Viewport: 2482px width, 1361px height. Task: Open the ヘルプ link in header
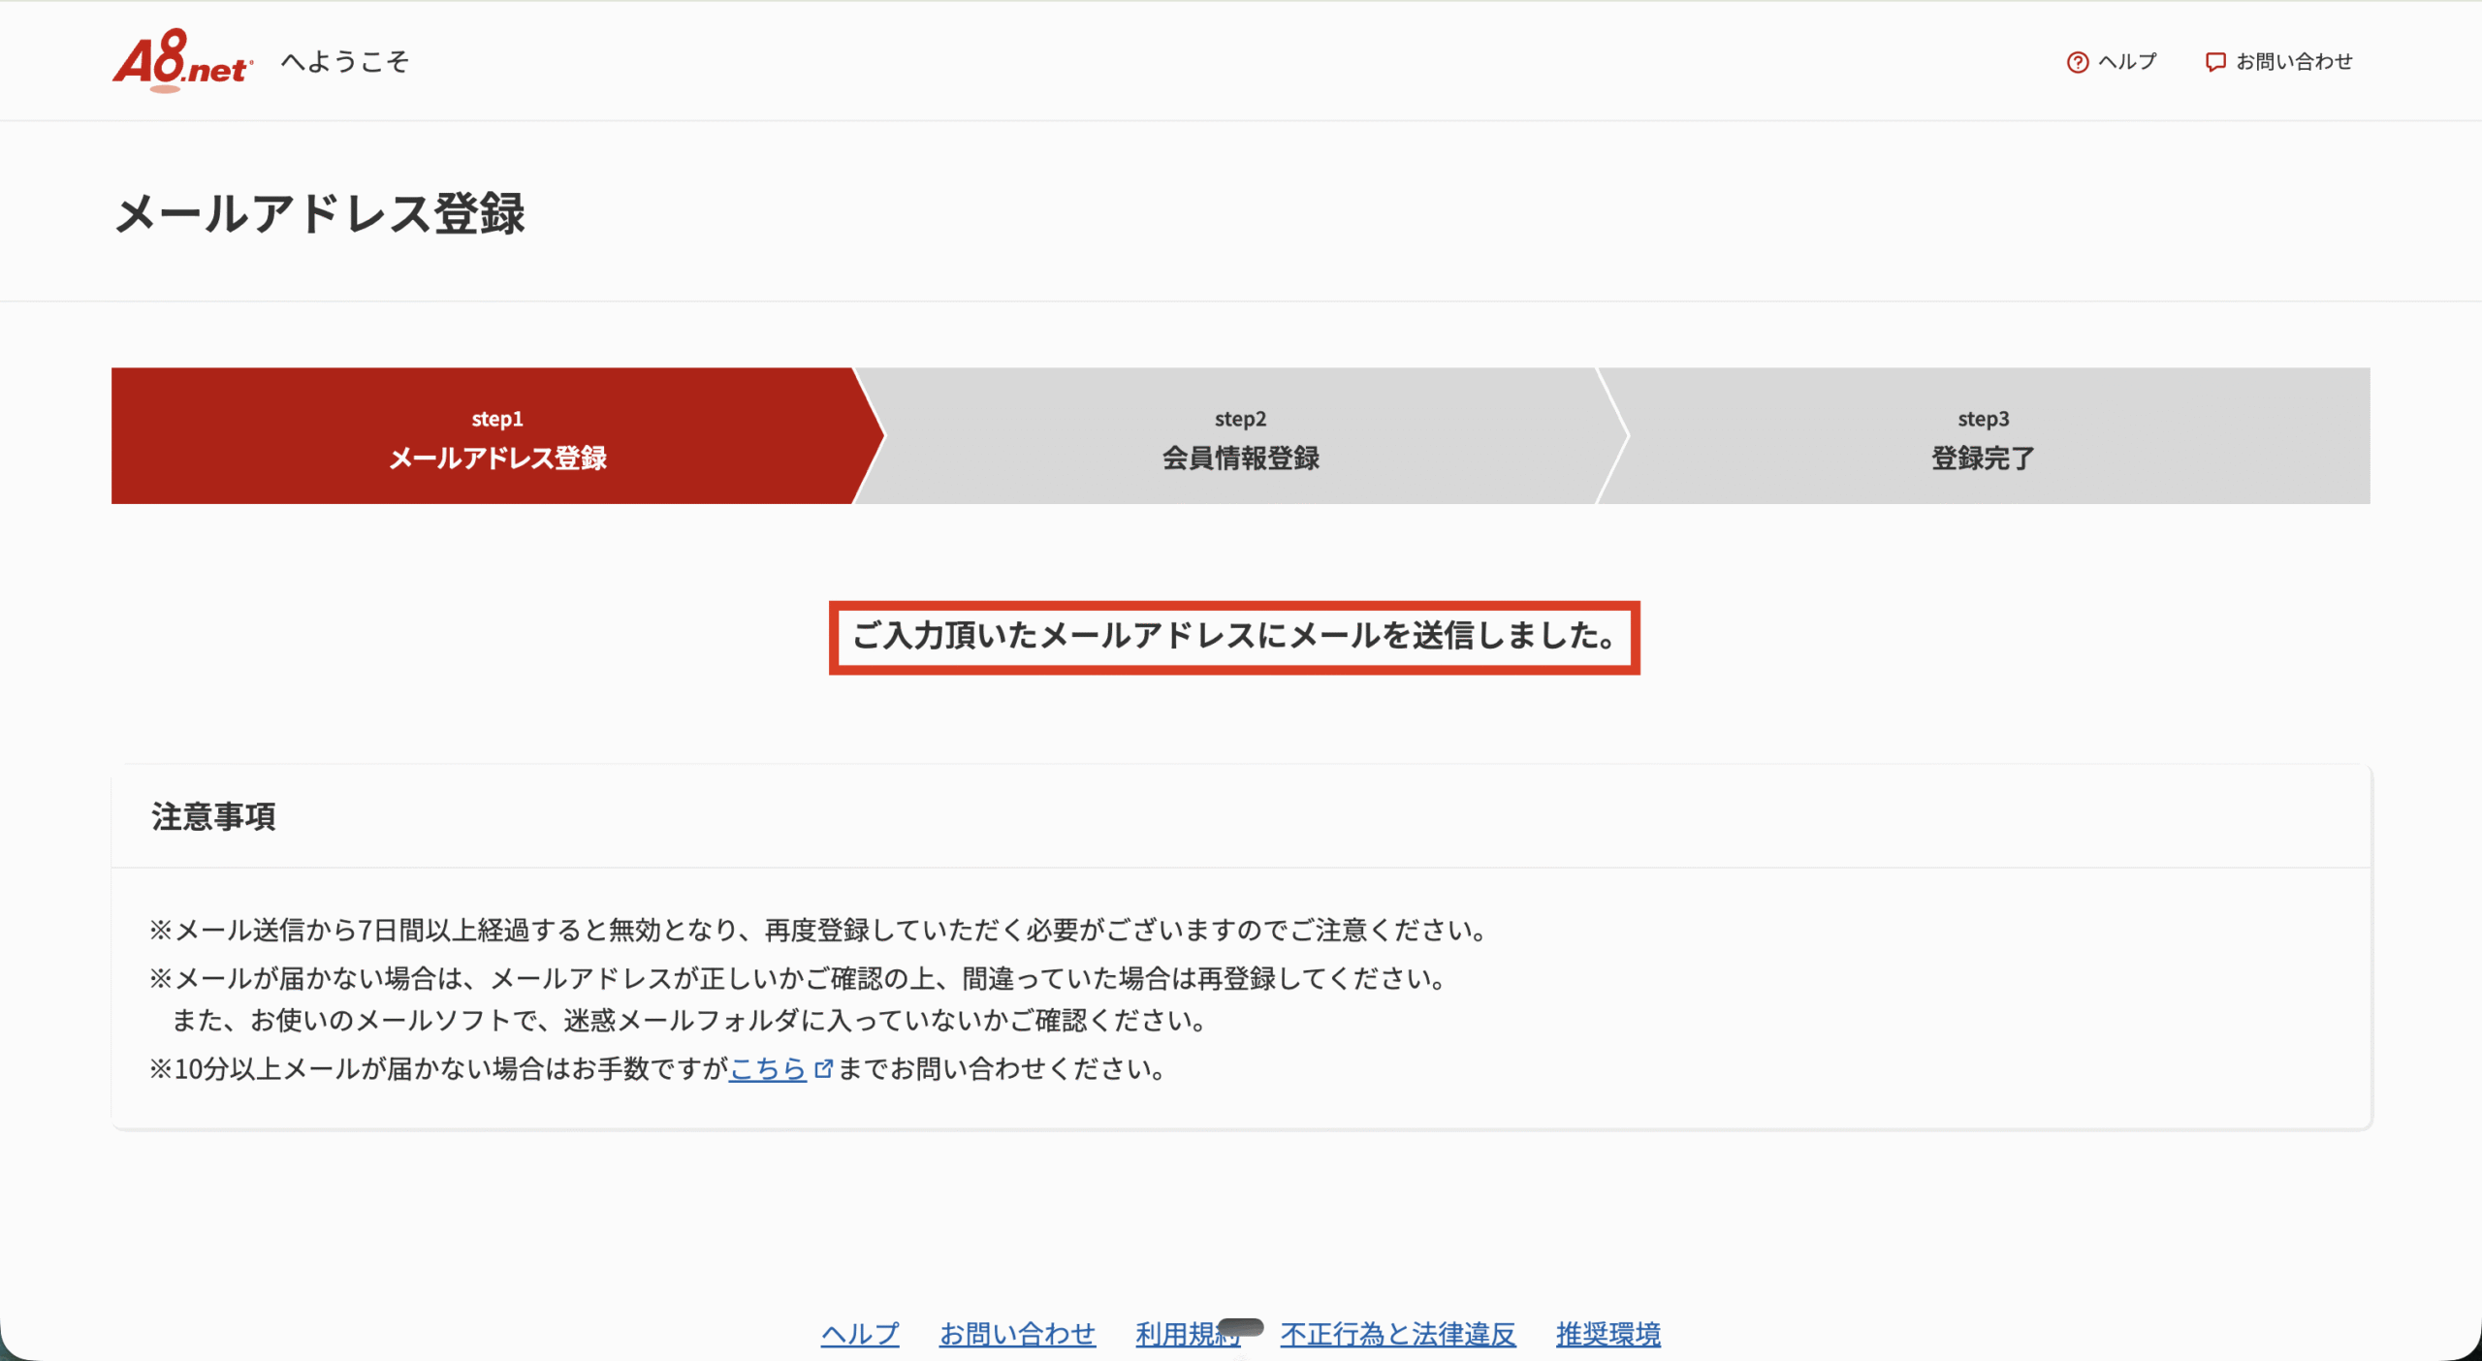(2127, 62)
